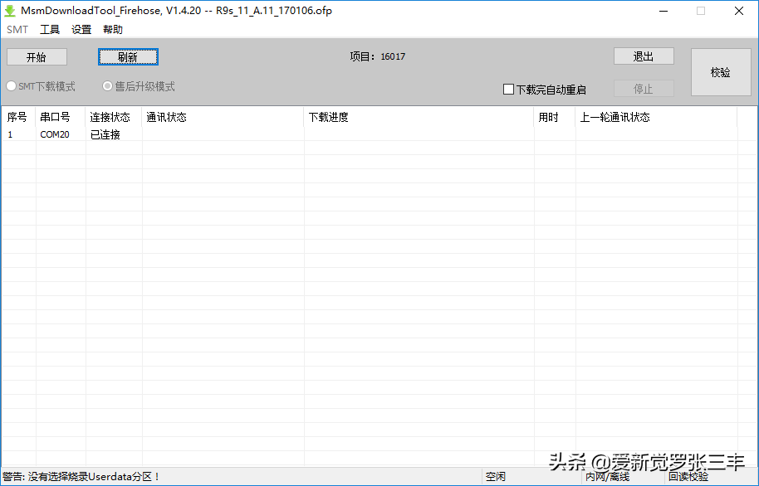759x486 pixels.
Task: Maximize the MsmDownloadTool window
Action: tap(701, 11)
